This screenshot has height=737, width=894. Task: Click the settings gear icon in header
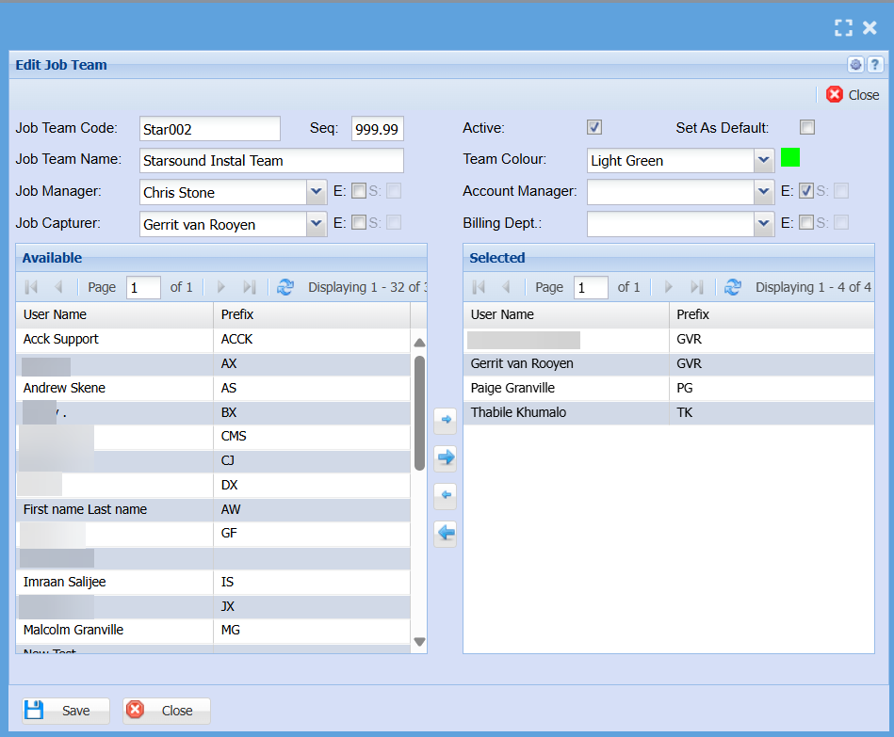[855, 65]
